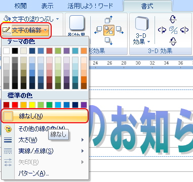Tilt 3-D effect up
Image resolution: width=193 pixels, height=182 pixels.
click(173, 19)
